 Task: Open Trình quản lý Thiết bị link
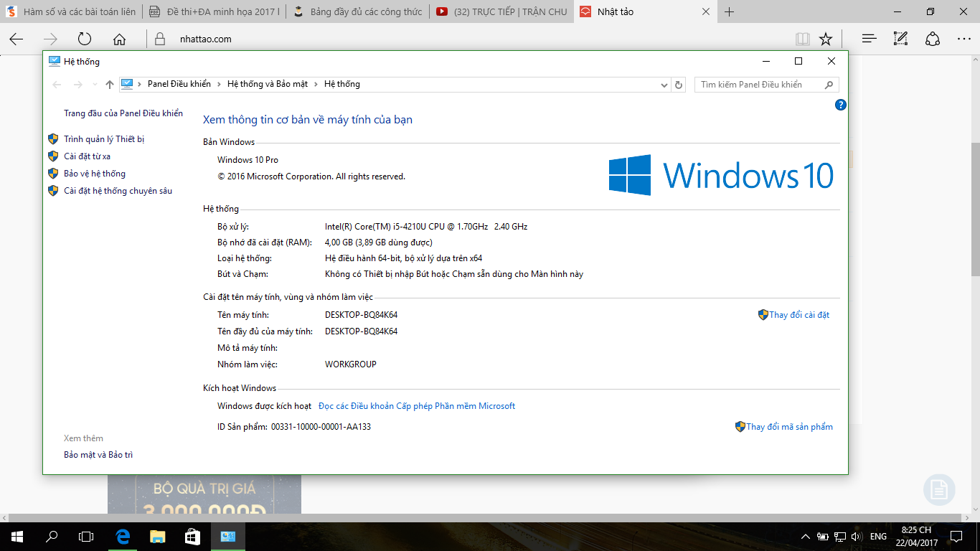click(104, 139)
